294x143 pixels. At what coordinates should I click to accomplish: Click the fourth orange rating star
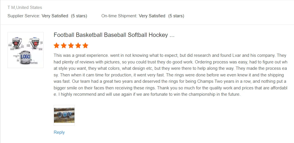(78, 46)
